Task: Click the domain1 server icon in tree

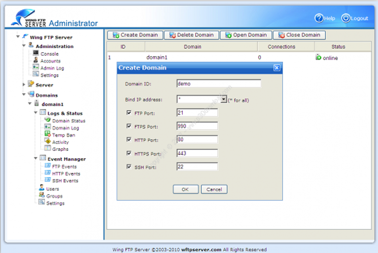Action: click(36, 104)
